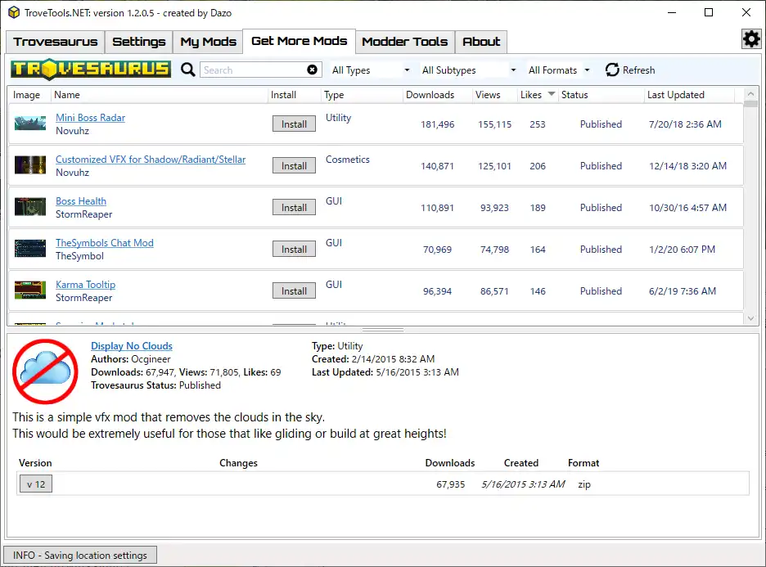Viewport: 766px width, 567px height.
Task: Sort mods by Last Updated column
Action: coord(674,94)
